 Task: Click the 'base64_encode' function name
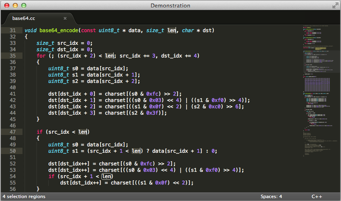(x=59, y=30)
